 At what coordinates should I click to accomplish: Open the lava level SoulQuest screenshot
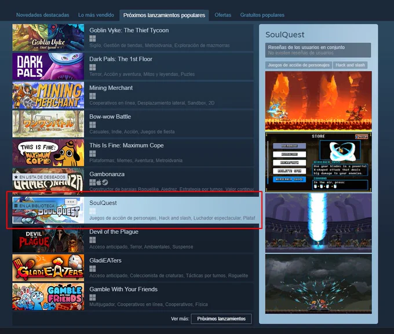[x=318, y=101]
